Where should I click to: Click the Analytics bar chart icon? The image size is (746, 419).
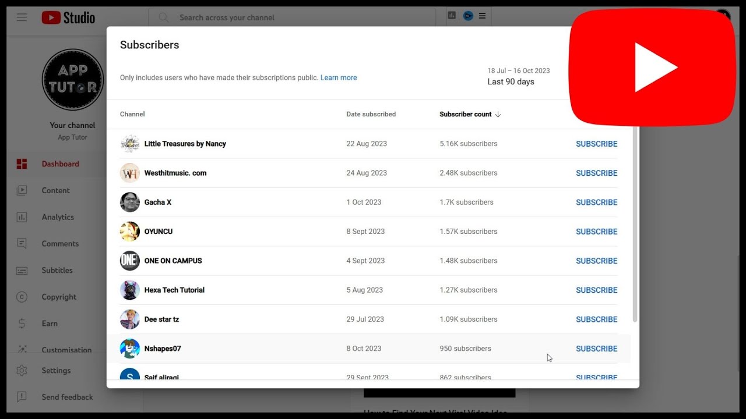pyautogui.click(x=22, y=217)
